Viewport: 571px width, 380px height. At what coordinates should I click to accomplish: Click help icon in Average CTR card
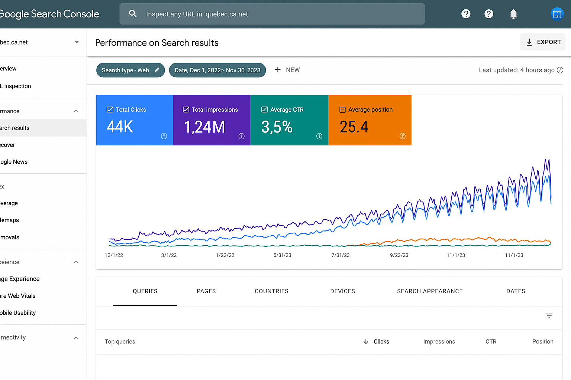(319, 136)
